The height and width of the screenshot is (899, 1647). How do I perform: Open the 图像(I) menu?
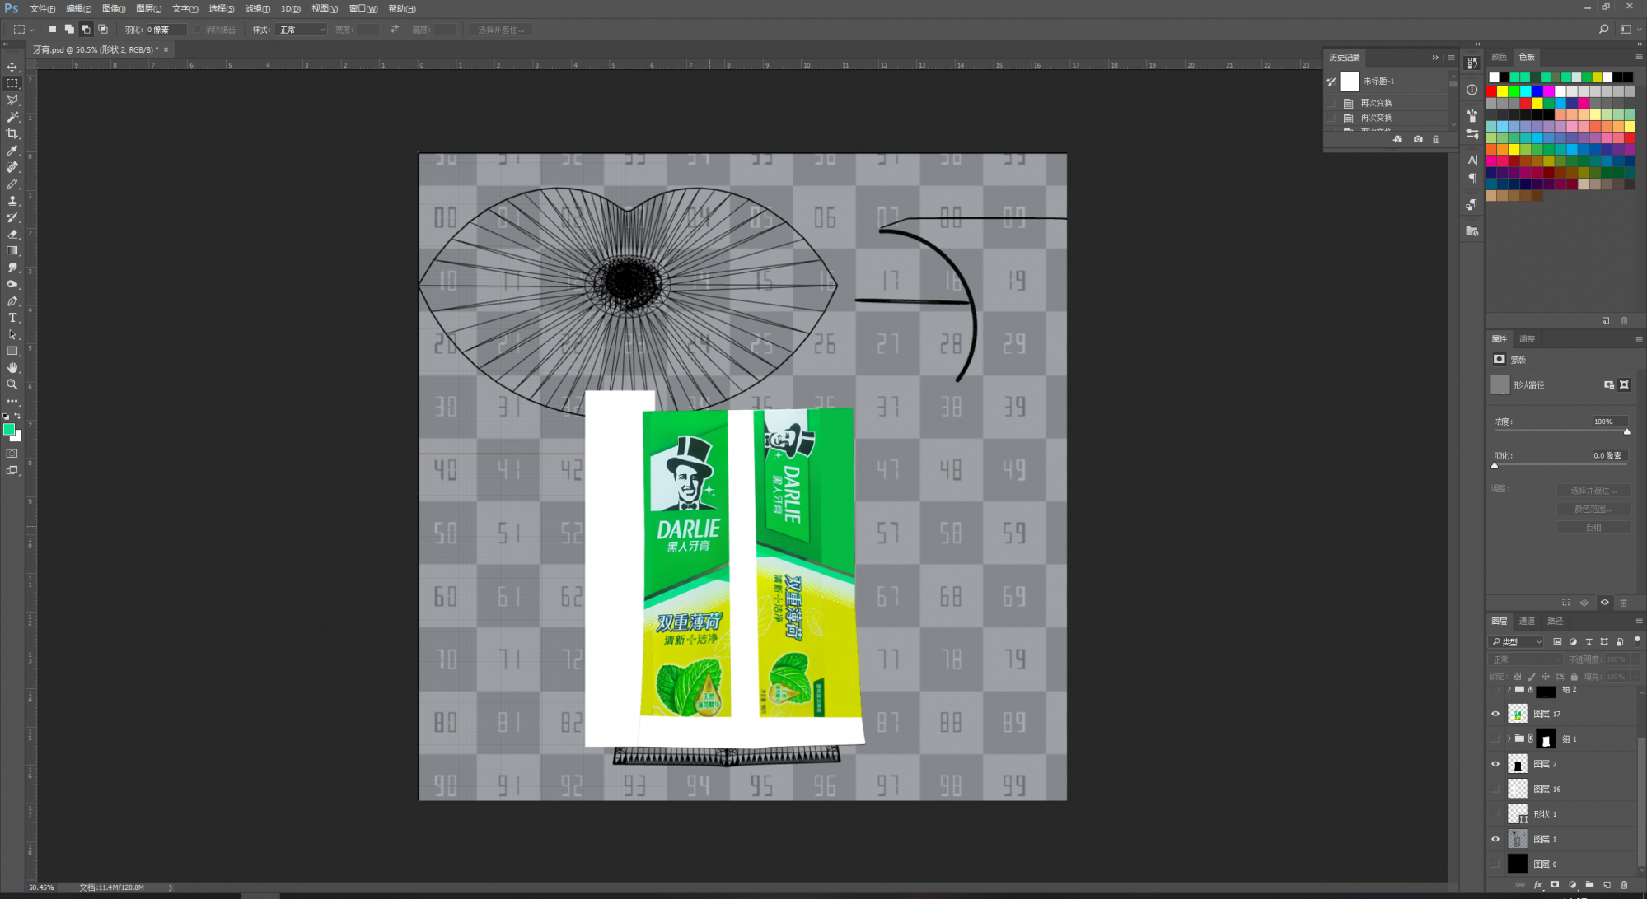[x=114, y=8]
